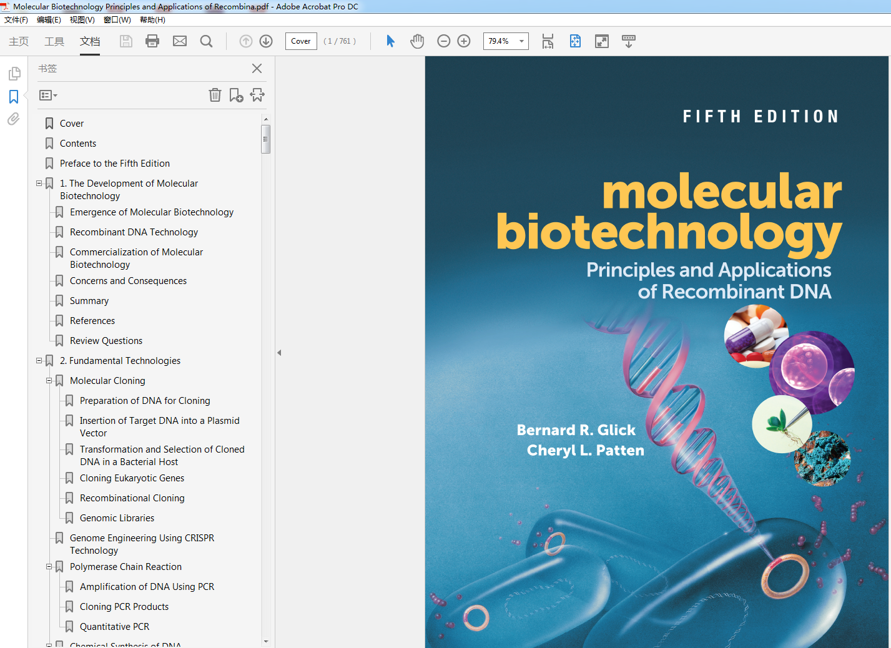Select the References bookmark

(x=92, y=321)
